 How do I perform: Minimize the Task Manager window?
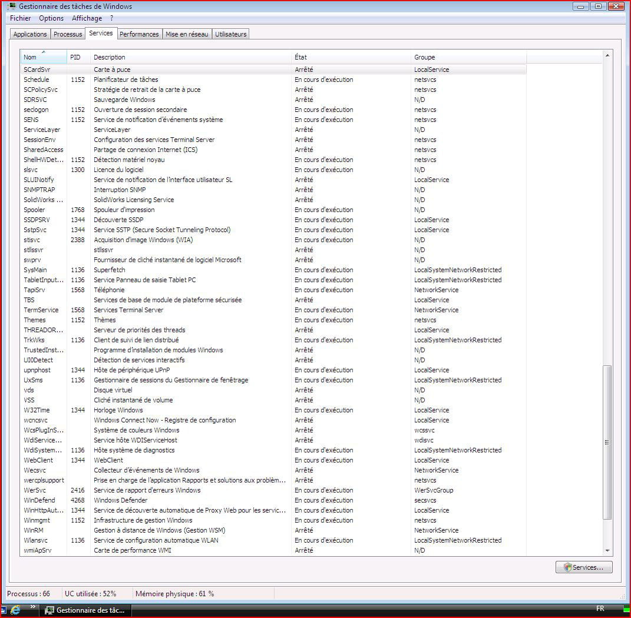click(580, 6)
